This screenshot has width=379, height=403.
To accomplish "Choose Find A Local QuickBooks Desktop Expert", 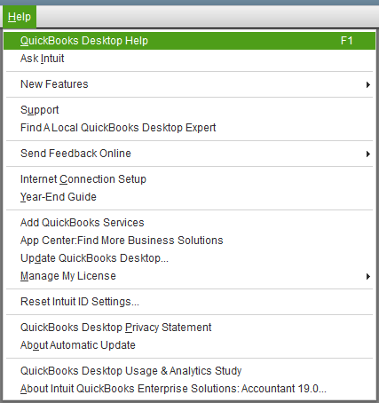I will [189, 128].
